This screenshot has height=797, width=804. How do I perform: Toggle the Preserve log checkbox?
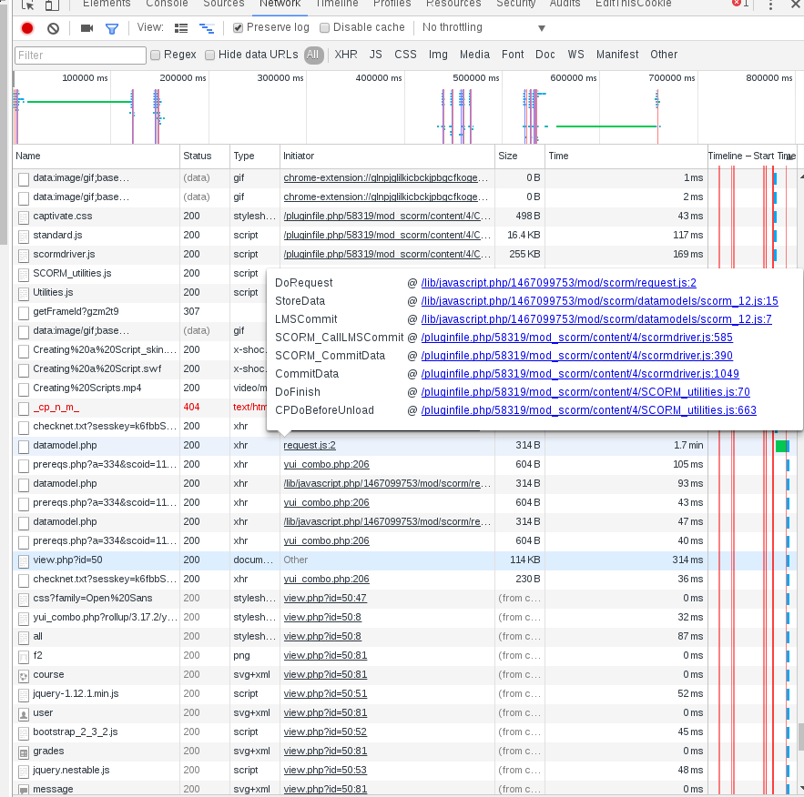point(238,27)
